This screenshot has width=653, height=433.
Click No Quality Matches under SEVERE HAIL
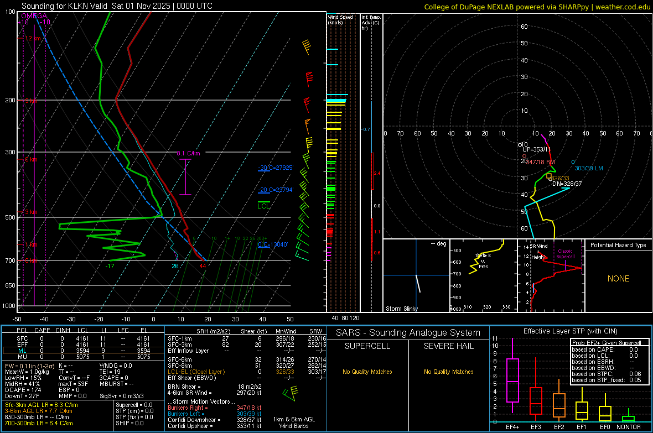click(448, 372)
